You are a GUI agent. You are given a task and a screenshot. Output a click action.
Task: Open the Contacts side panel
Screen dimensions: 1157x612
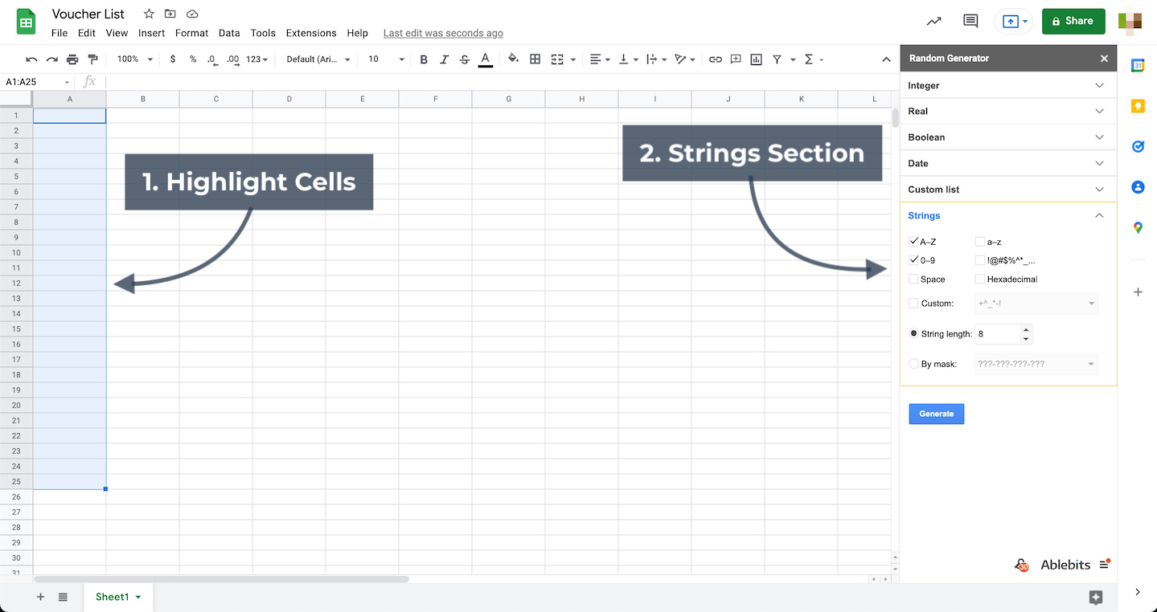pyautogui.click(x=1138, y=187)
